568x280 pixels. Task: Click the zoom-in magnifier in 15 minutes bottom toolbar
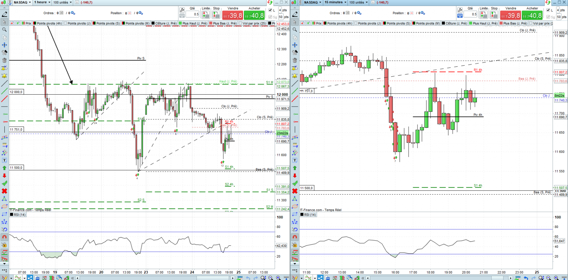[x=556, y=278]
